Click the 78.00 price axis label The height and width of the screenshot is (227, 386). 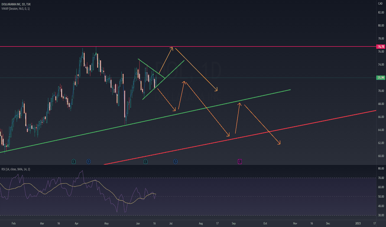click(x=381, y=38)
